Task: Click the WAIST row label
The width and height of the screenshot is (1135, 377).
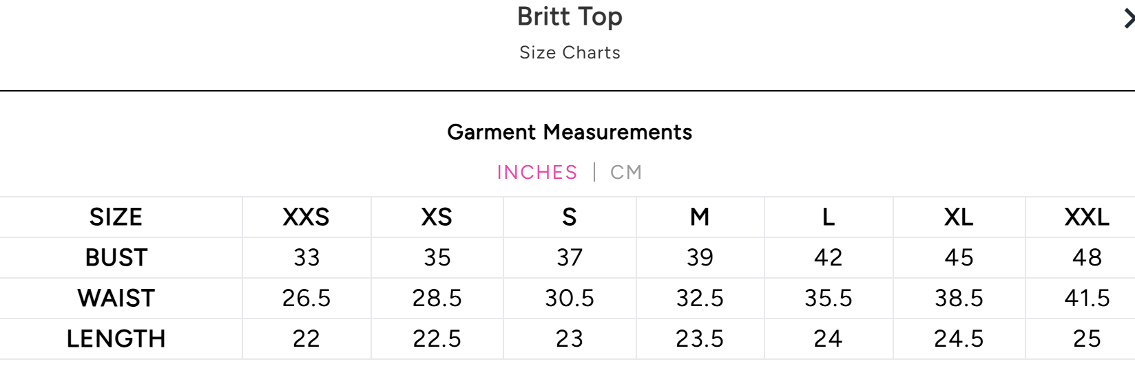Action: 116,299
